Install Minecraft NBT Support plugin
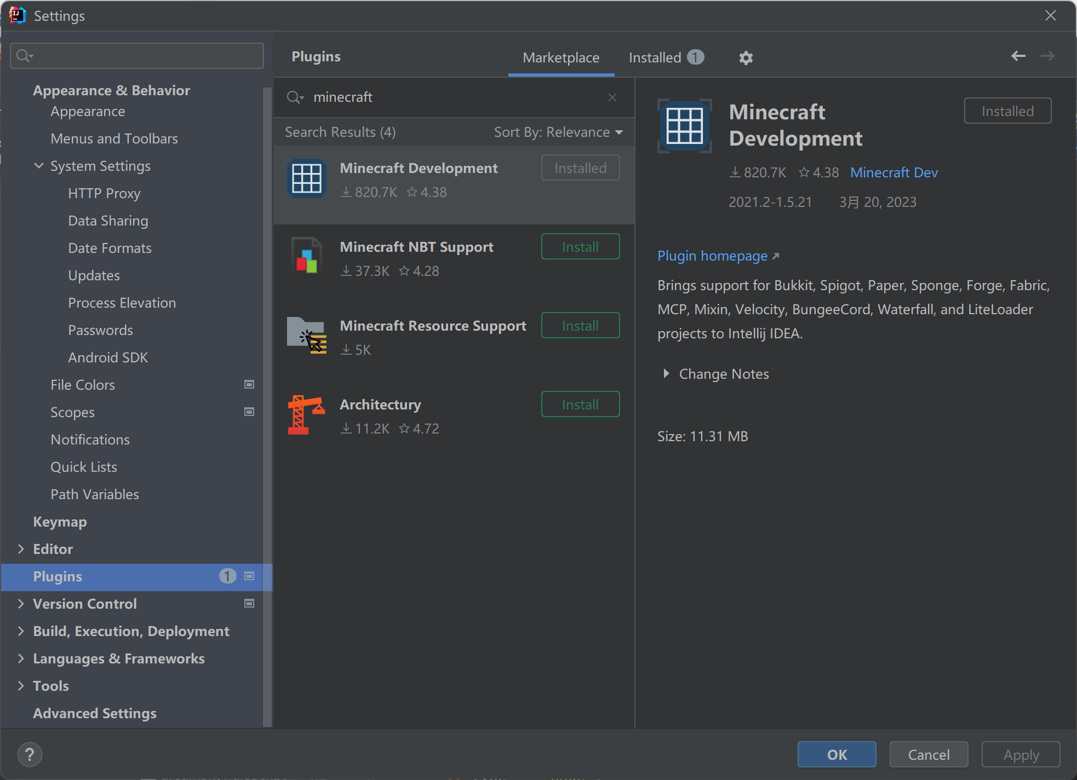 pos(580,247)
